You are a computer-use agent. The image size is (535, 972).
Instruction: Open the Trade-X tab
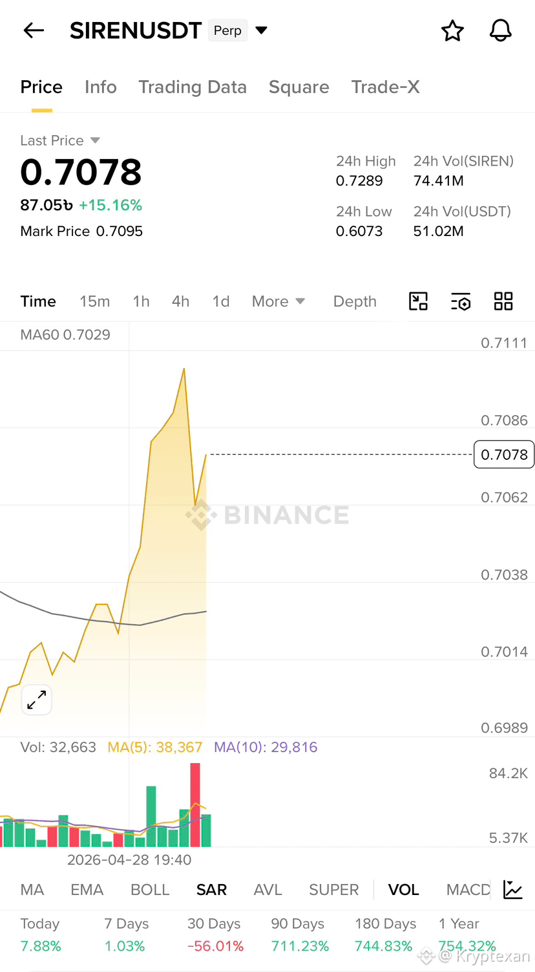click(x=386, y=87)
